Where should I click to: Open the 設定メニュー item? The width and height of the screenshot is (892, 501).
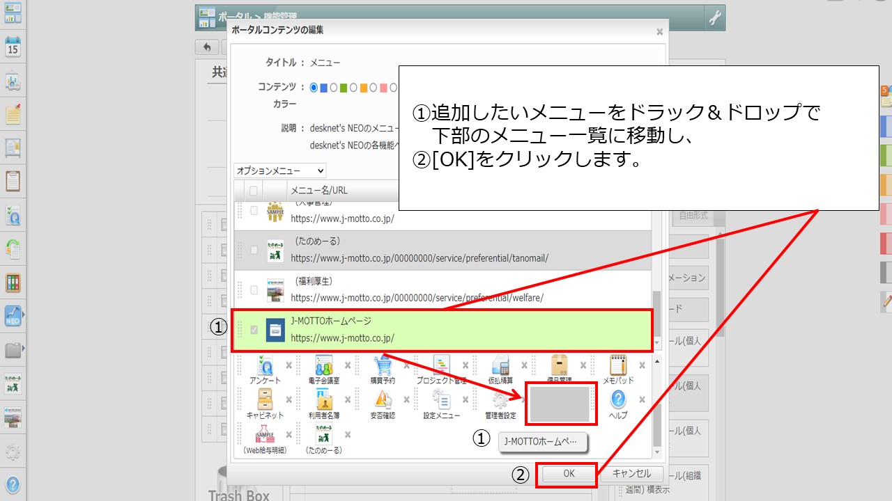pos(440,400)
